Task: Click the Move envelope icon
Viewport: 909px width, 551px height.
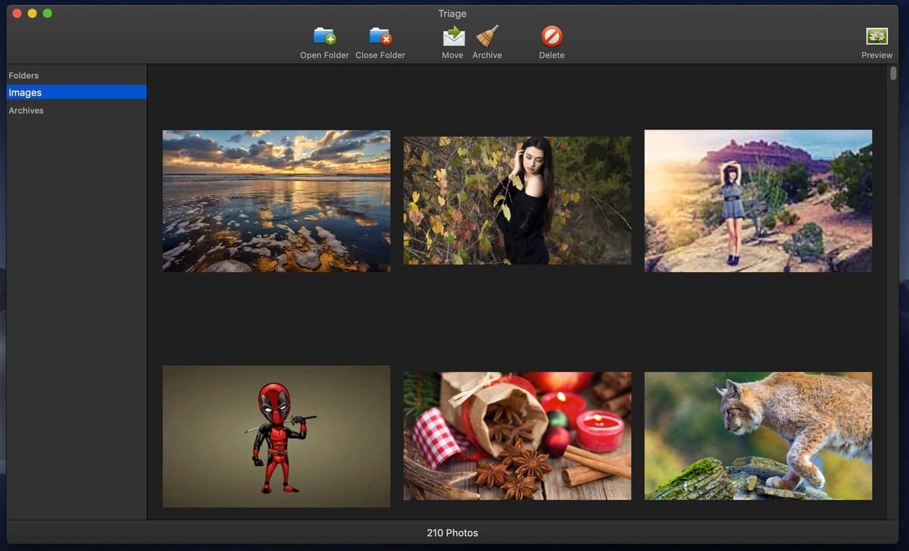Action: pyautogui.click(x=453, y=36)
